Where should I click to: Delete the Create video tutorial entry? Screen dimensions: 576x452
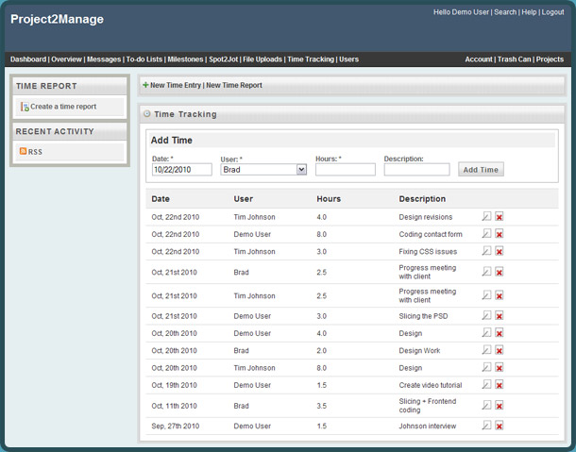(x=499, y=385)
